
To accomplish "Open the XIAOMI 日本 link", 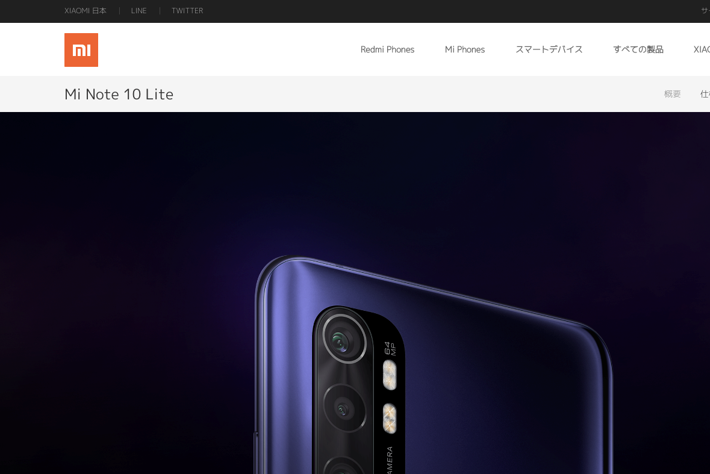I will (x=85, y=11).
